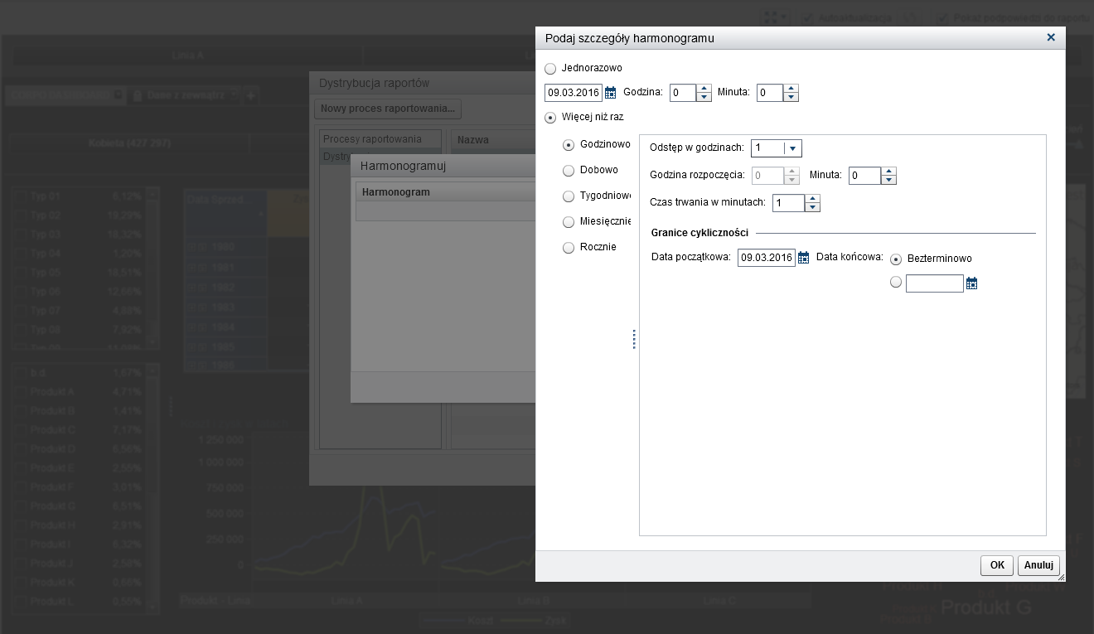The height and width of the screenshot is (634, 1094).
Task: Click the empty end date field
Action: pyautogui.click(x=935, y=283)
